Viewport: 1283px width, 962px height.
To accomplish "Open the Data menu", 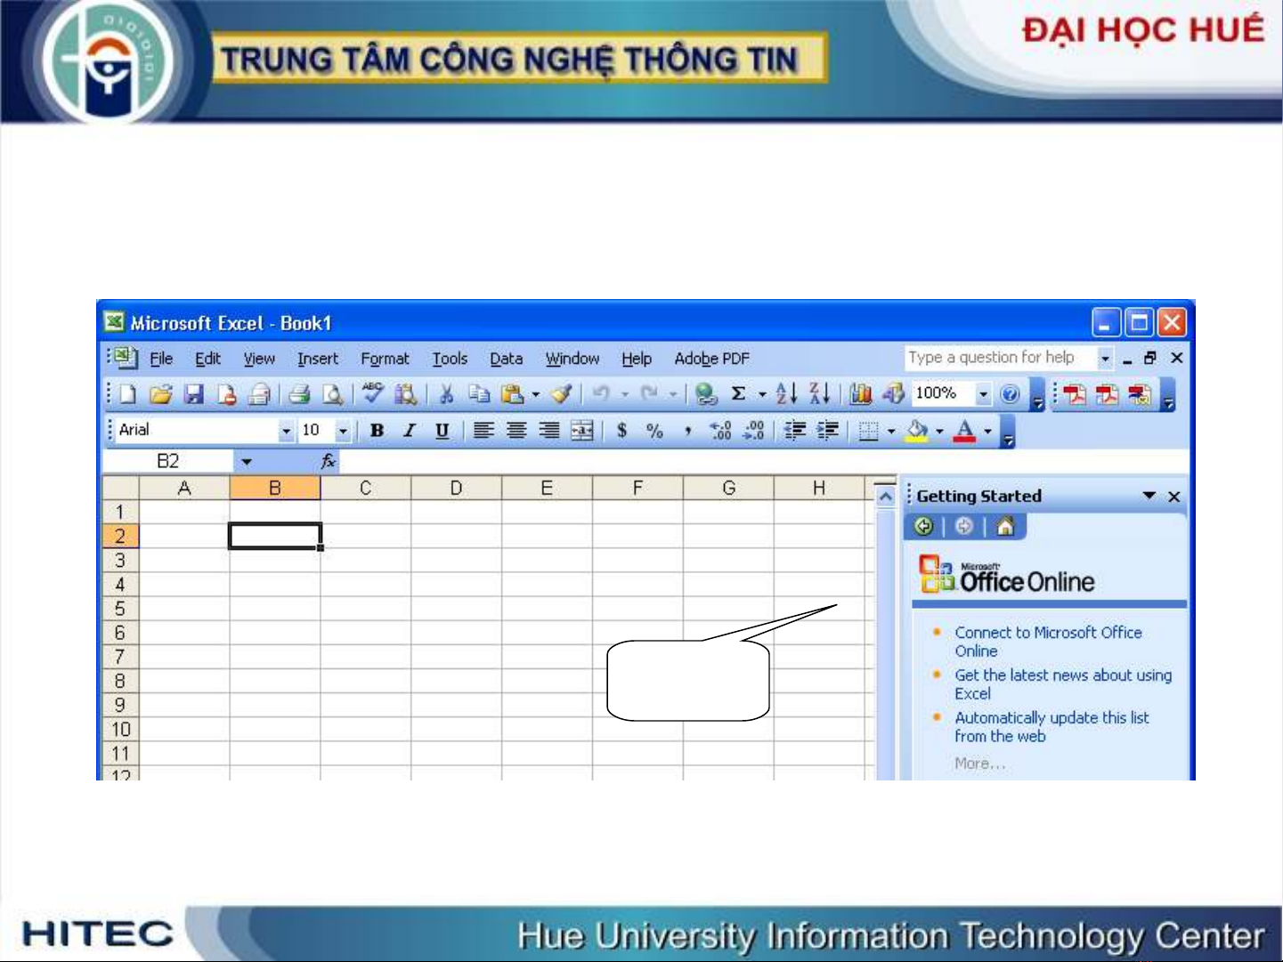I will tap(506, 359).
